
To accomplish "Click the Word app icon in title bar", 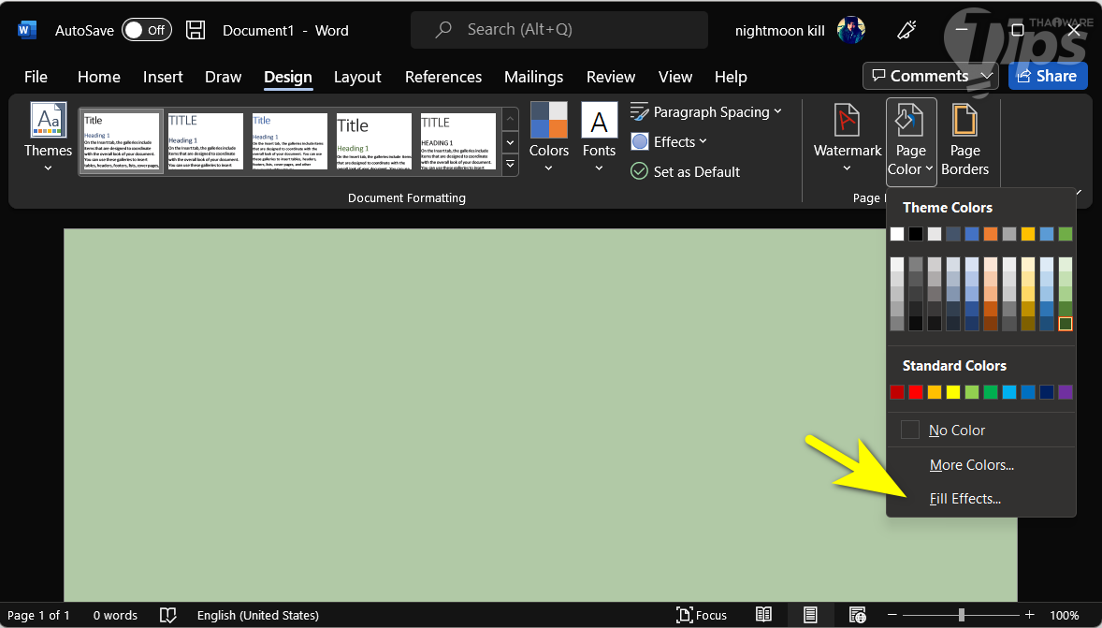I will click(27, 30).
